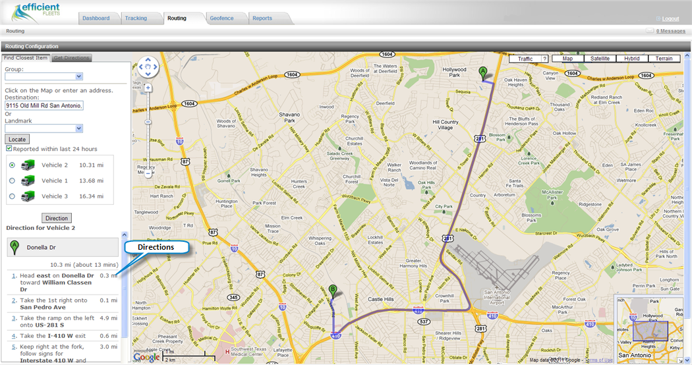Pan the map left with the arrow control
The width and height of the screenshot is (692, 365).
[x=141, y=67]
